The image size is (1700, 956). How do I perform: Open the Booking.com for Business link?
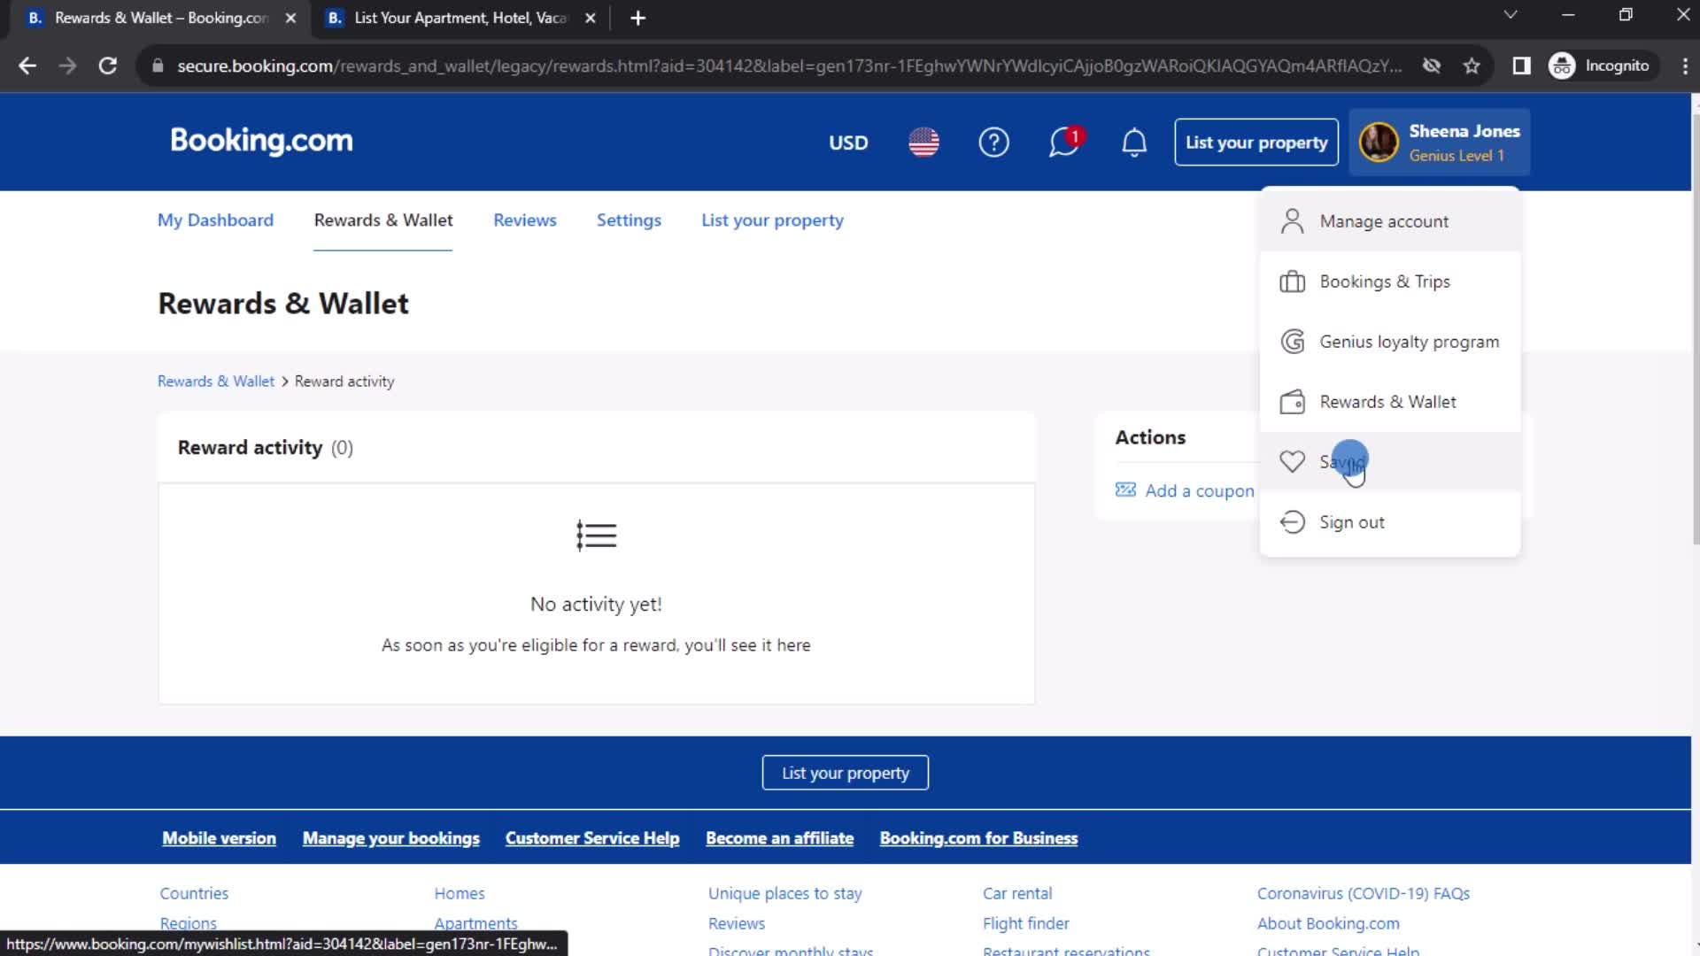(978, 838)
